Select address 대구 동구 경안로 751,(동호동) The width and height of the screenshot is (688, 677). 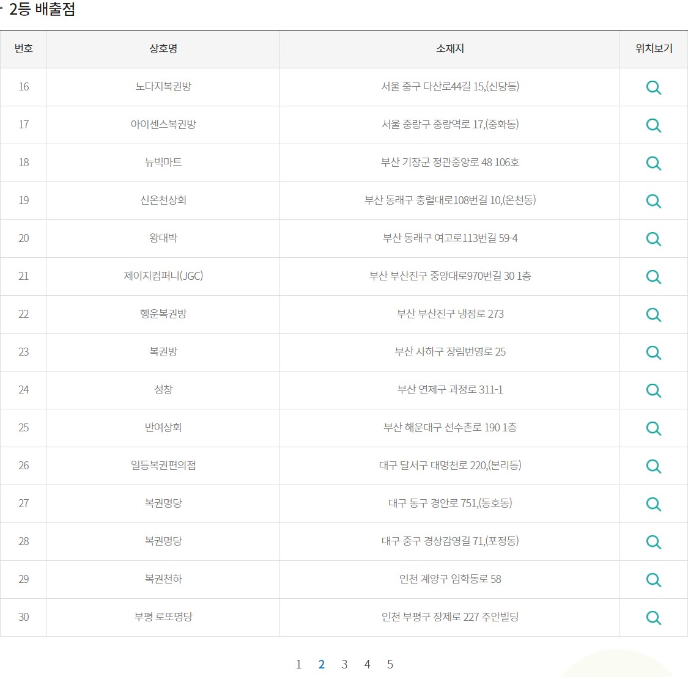point(449,503)
